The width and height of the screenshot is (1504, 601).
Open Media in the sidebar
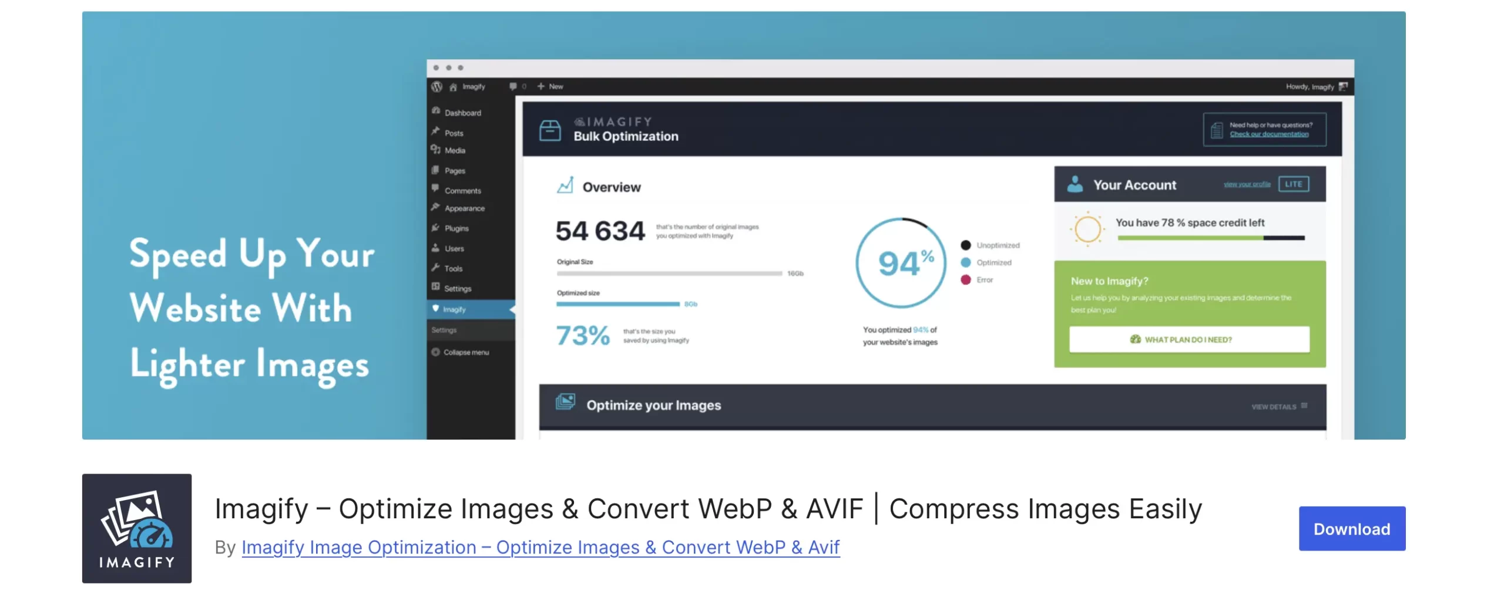tap(455, 150)
